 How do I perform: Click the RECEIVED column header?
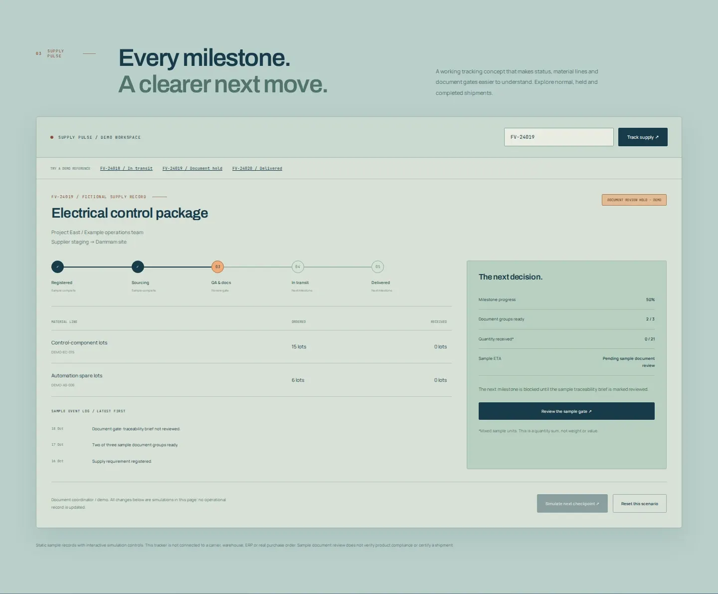439,322
